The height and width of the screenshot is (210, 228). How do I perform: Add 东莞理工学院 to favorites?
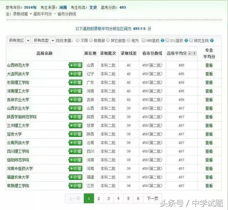click(x=76, y=82)
